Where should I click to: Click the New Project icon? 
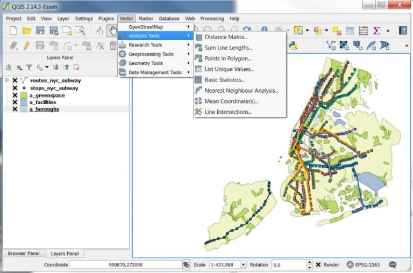13,31
